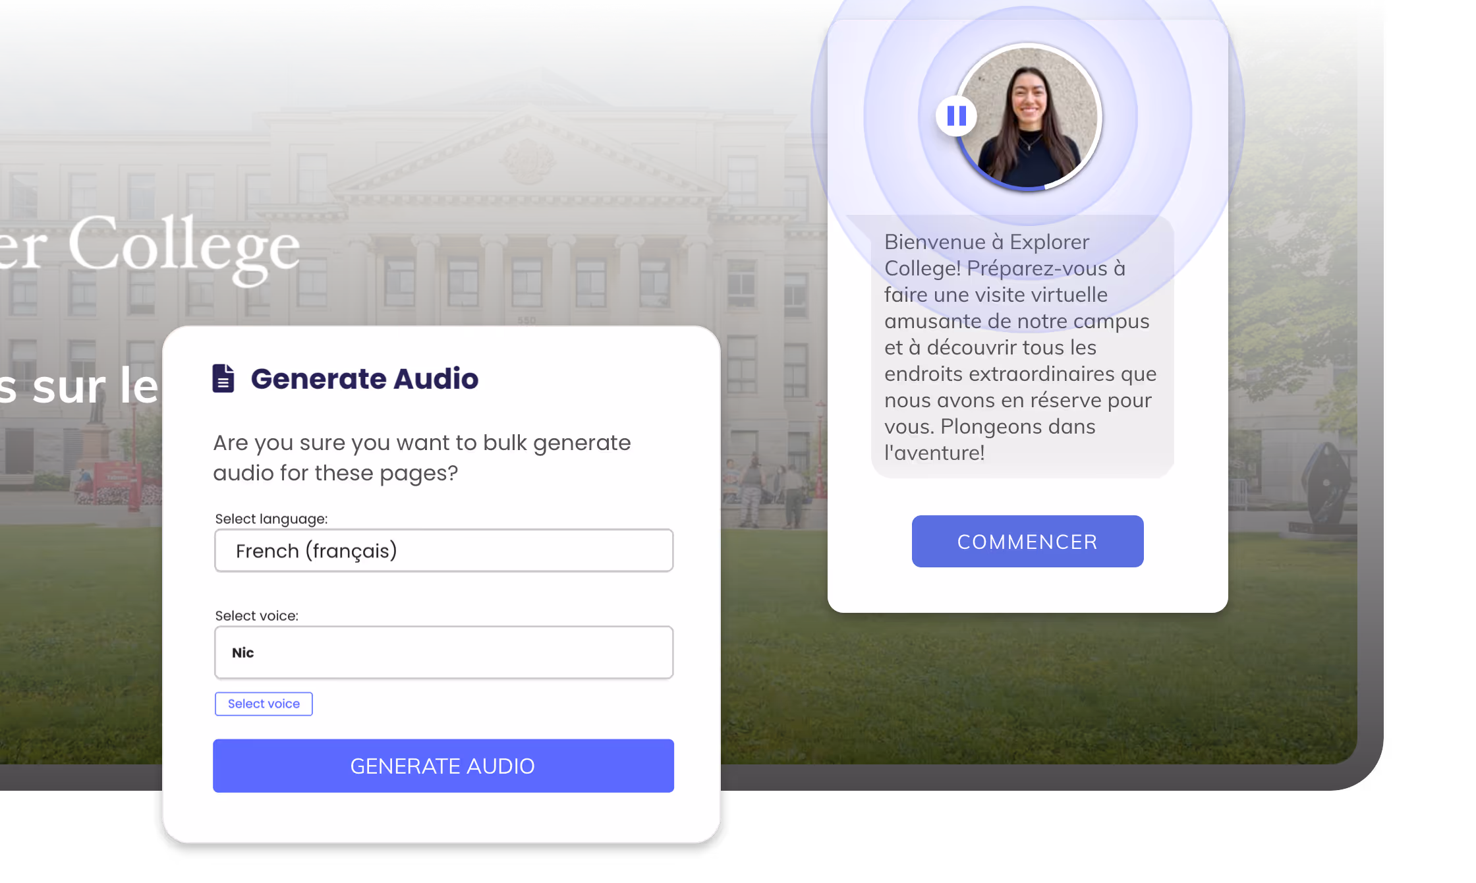Screen dimensions: 1476x883
Task: Confirm with the GENERATE AUDIO button
Action: (x=443, y=766)
